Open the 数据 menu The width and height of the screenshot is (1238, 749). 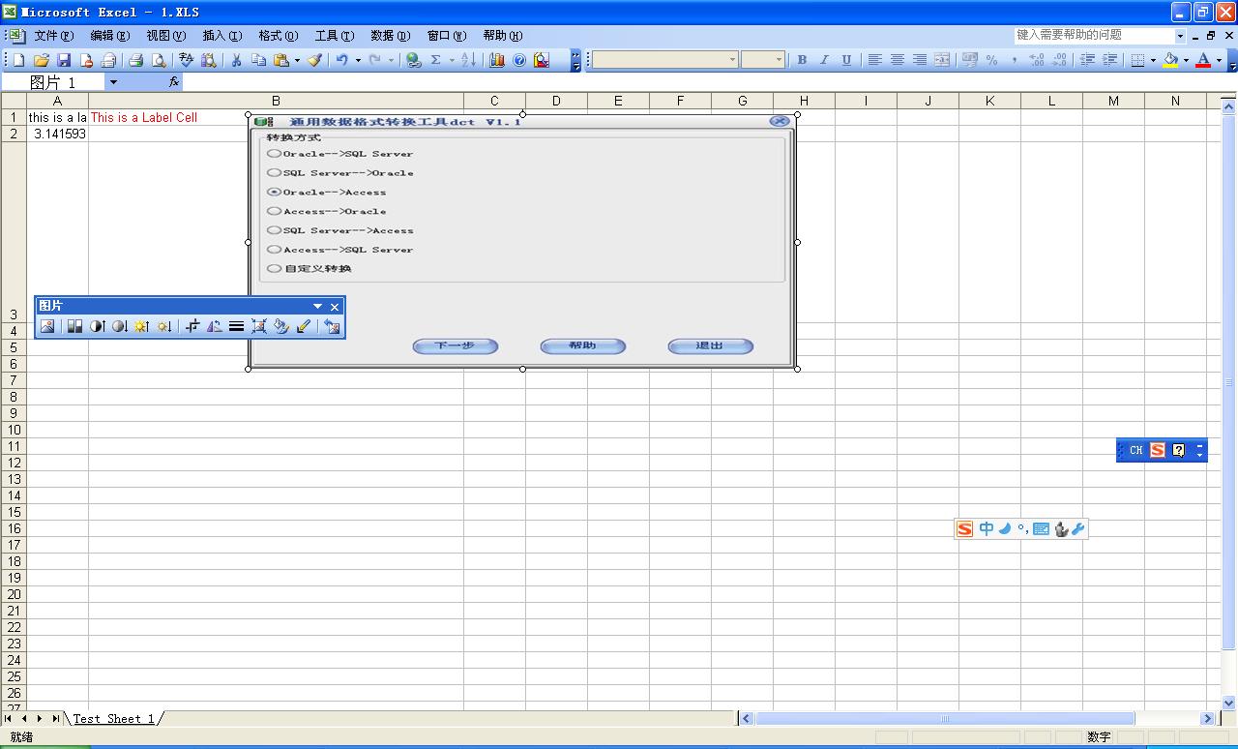click(x=392, y=36)
